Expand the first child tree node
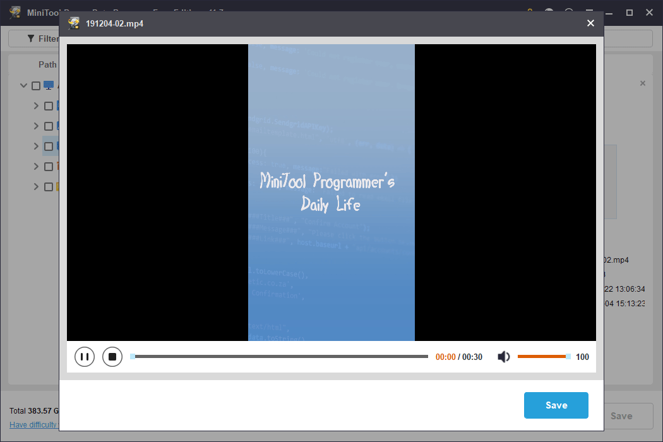 37,106
